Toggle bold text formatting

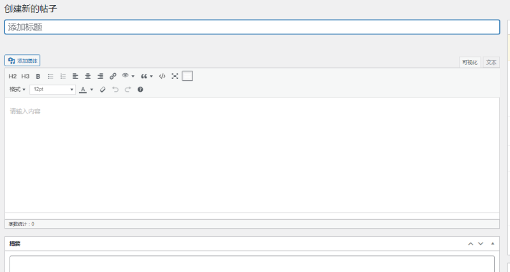pyautogui.click(x=38, y=76)
